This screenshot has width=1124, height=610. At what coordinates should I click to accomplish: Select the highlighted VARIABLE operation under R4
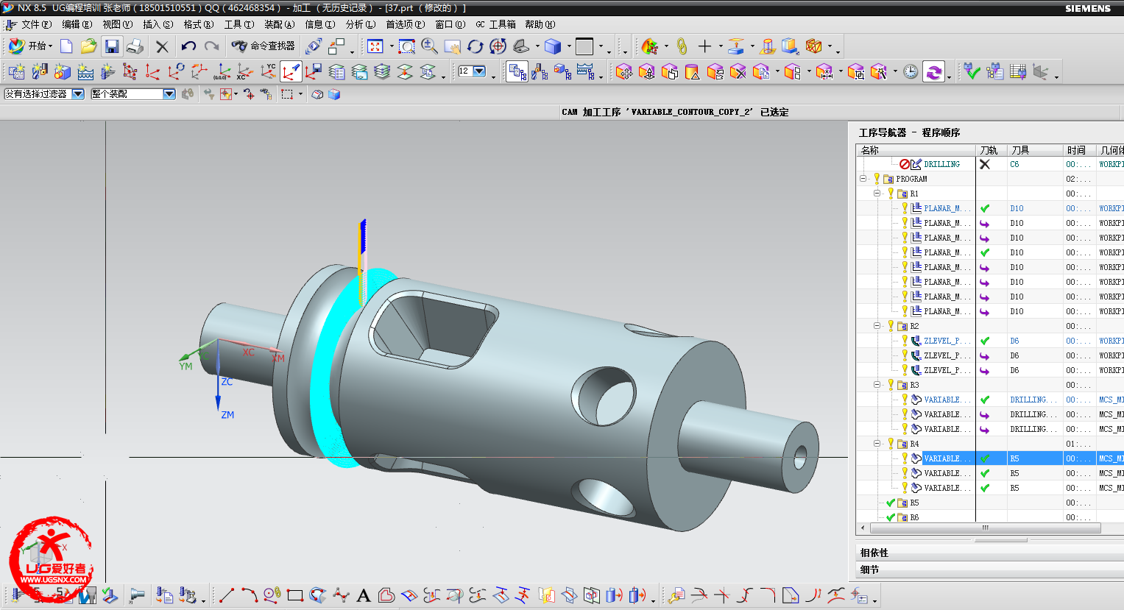(x=989, y=458)
